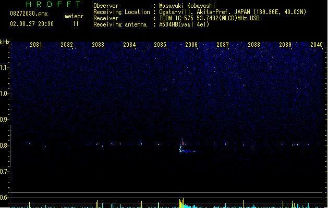The height and width of the screenshot is (208, 328).
Task: Click the 1.0 kHz frequency label
Action: point(5,94)
